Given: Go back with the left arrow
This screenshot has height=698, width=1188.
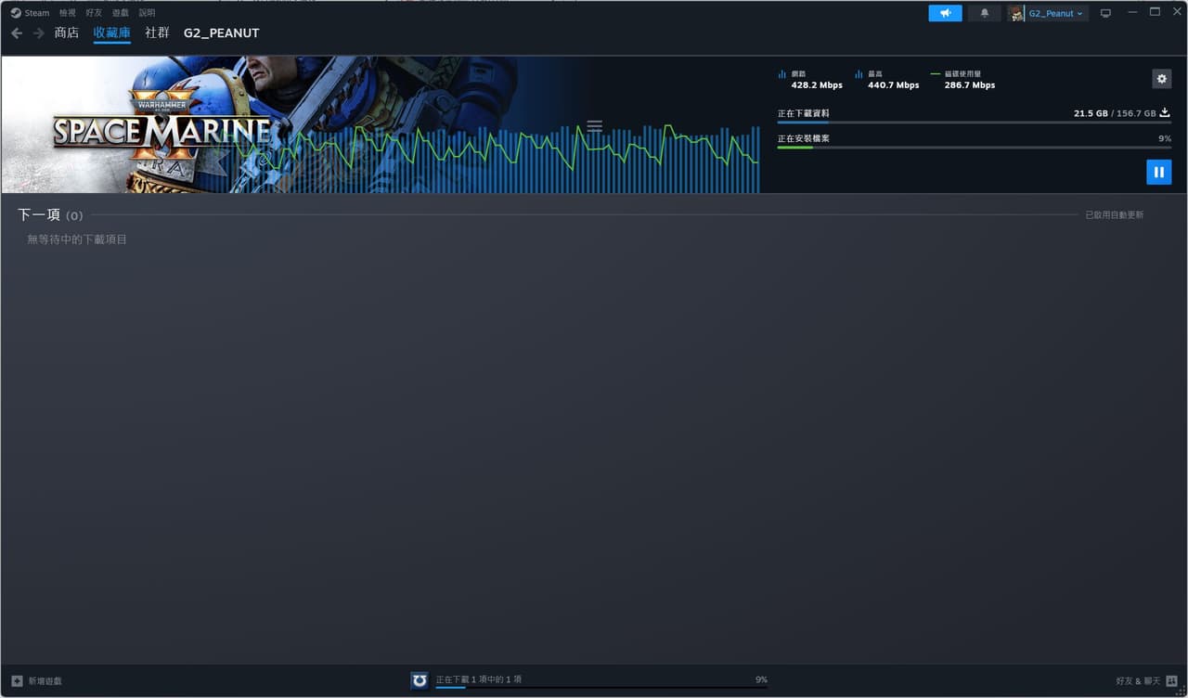Looking at the screenshot, I should pyautogui.click(x=17, y=33).
